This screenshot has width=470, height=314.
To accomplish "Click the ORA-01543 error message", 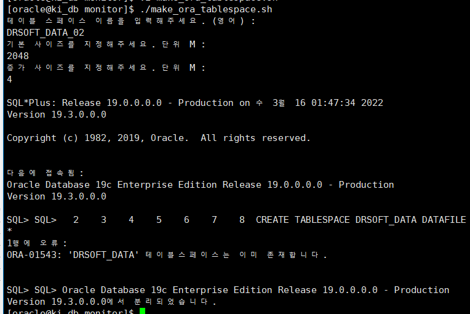I will click(x=167, y=255).
